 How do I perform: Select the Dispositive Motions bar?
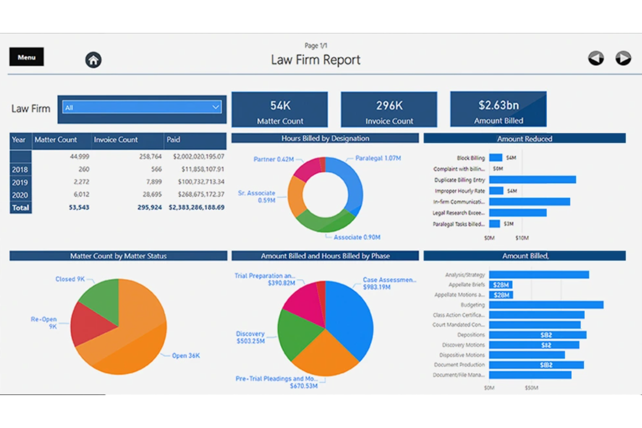pyautogui.click(x=527, y=355)
